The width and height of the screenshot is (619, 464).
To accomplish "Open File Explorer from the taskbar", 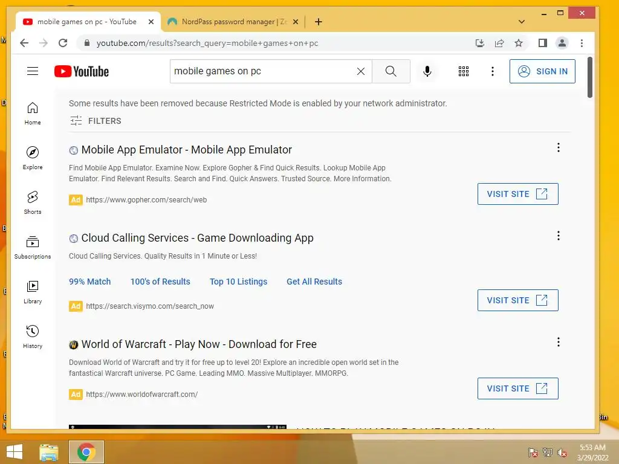I will point(50,452).
